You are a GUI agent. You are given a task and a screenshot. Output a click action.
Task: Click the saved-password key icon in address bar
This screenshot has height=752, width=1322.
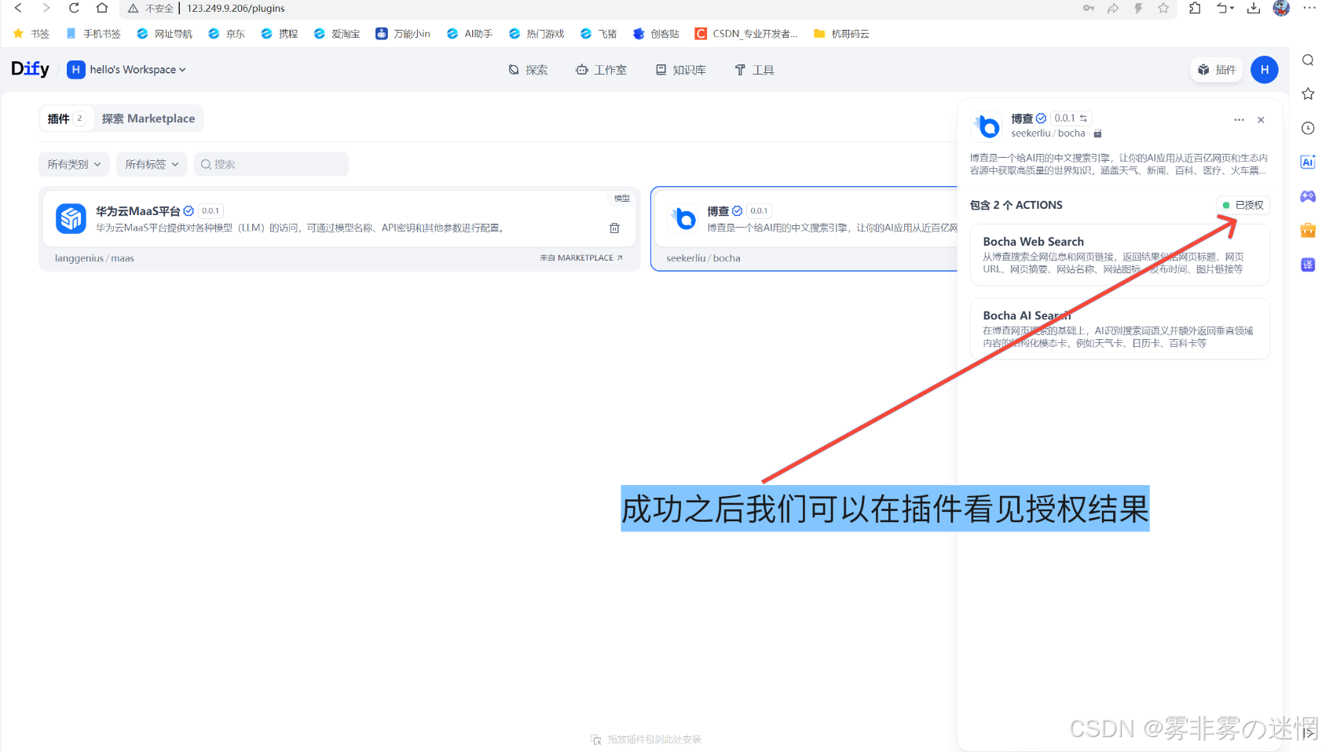point(1089,8)
